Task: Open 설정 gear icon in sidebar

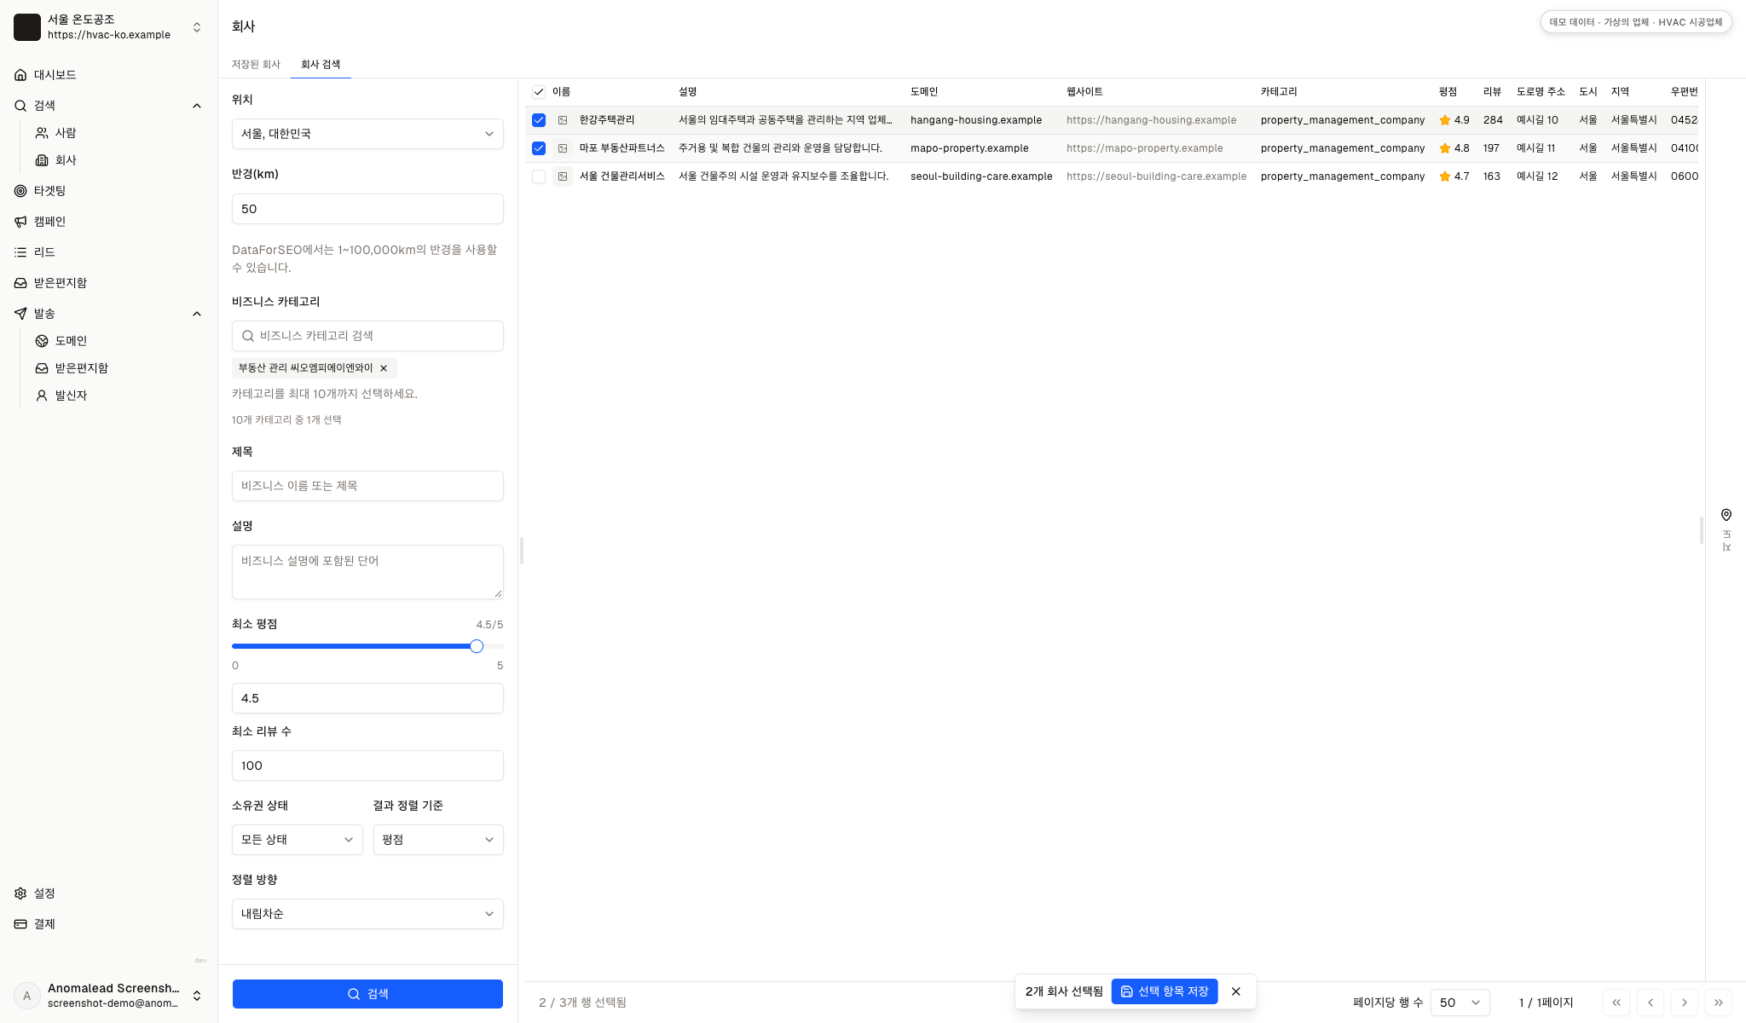Action: point(20,893)
